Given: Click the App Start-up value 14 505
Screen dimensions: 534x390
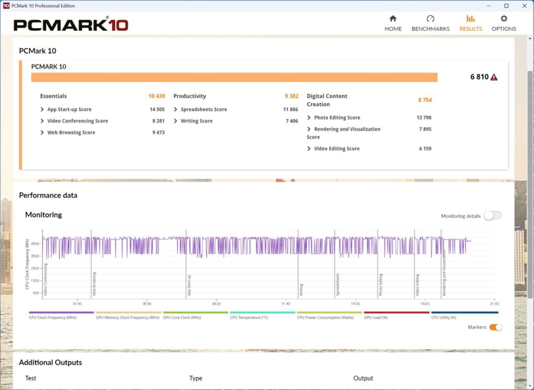Looking at the screenshot, I should [x=157, y=109].
